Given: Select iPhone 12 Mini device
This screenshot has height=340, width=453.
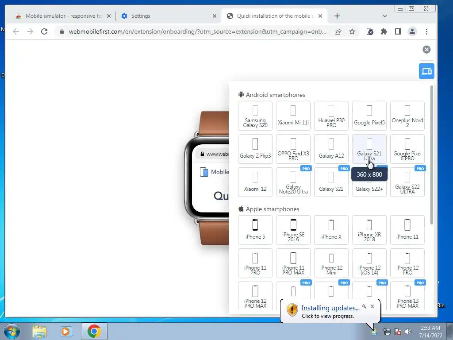Looking at the screenshot, I should tap(331, 263).
